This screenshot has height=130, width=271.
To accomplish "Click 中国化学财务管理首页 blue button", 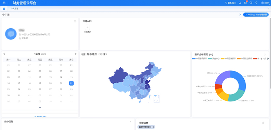I will [256, 15].
